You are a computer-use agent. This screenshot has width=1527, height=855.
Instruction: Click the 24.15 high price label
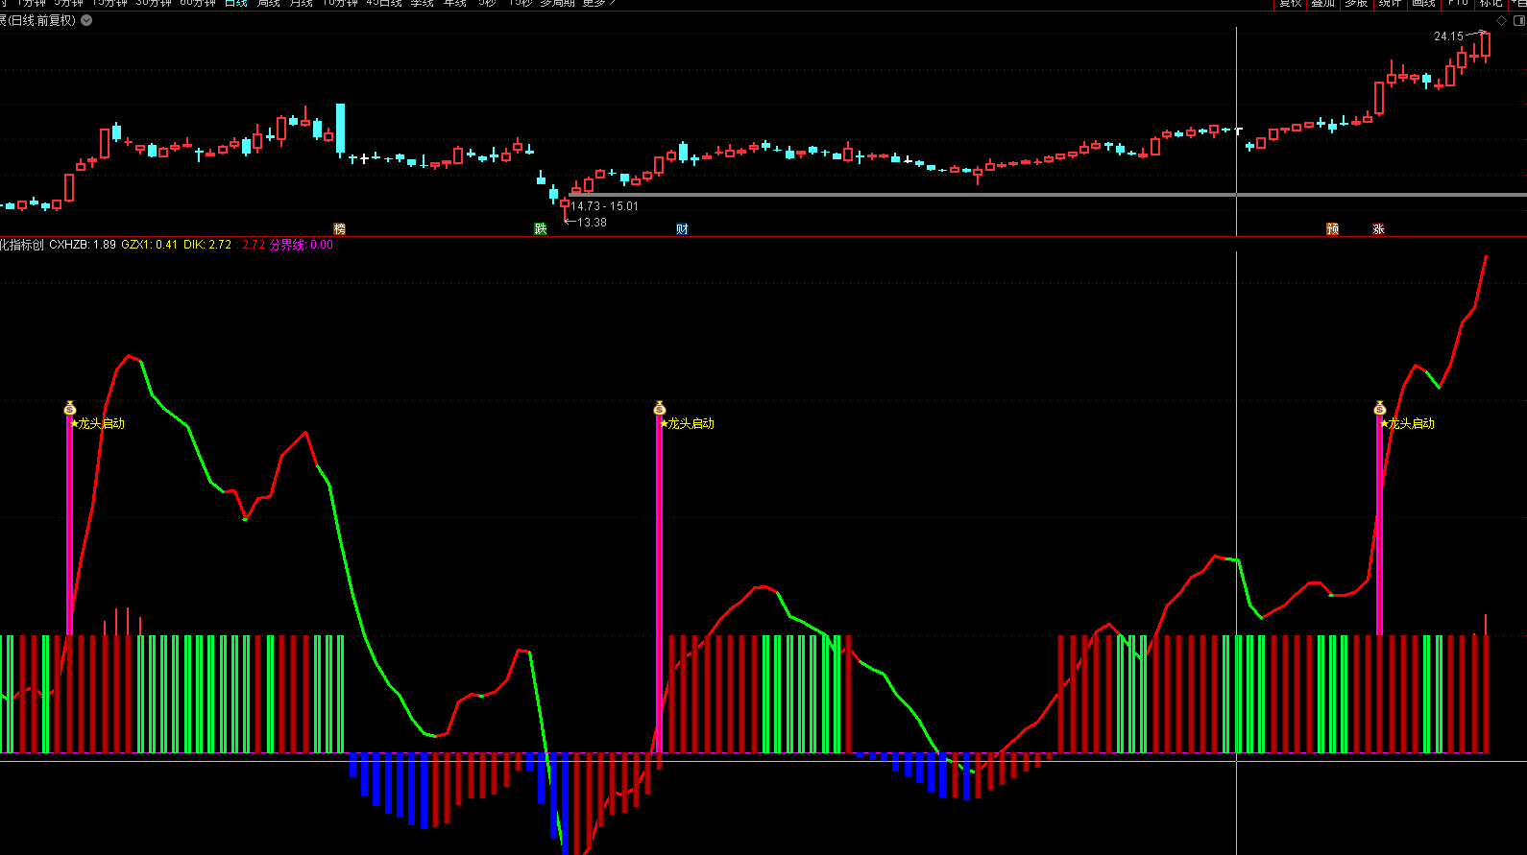(1448, 36)
